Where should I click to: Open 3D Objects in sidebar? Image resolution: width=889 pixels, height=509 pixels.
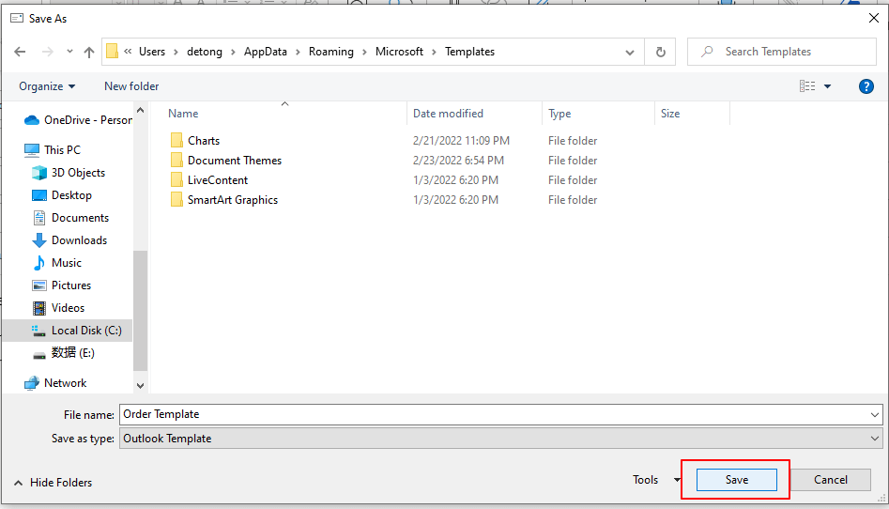pyautogui.click(x=69, y=173)
